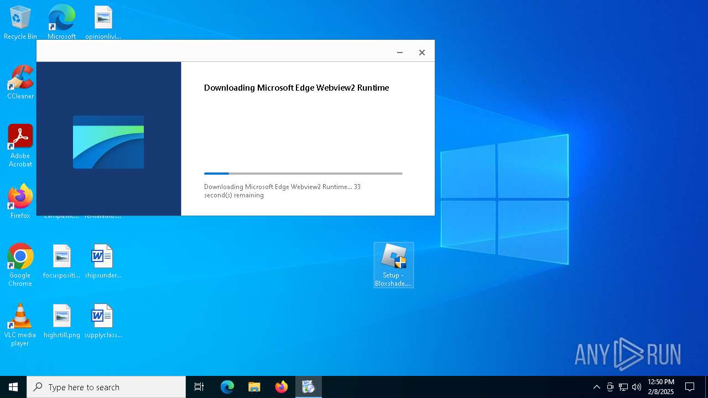Select the opinionlivi... image file icon
This screenshot has width=708, height=398.
click(103, 23)
